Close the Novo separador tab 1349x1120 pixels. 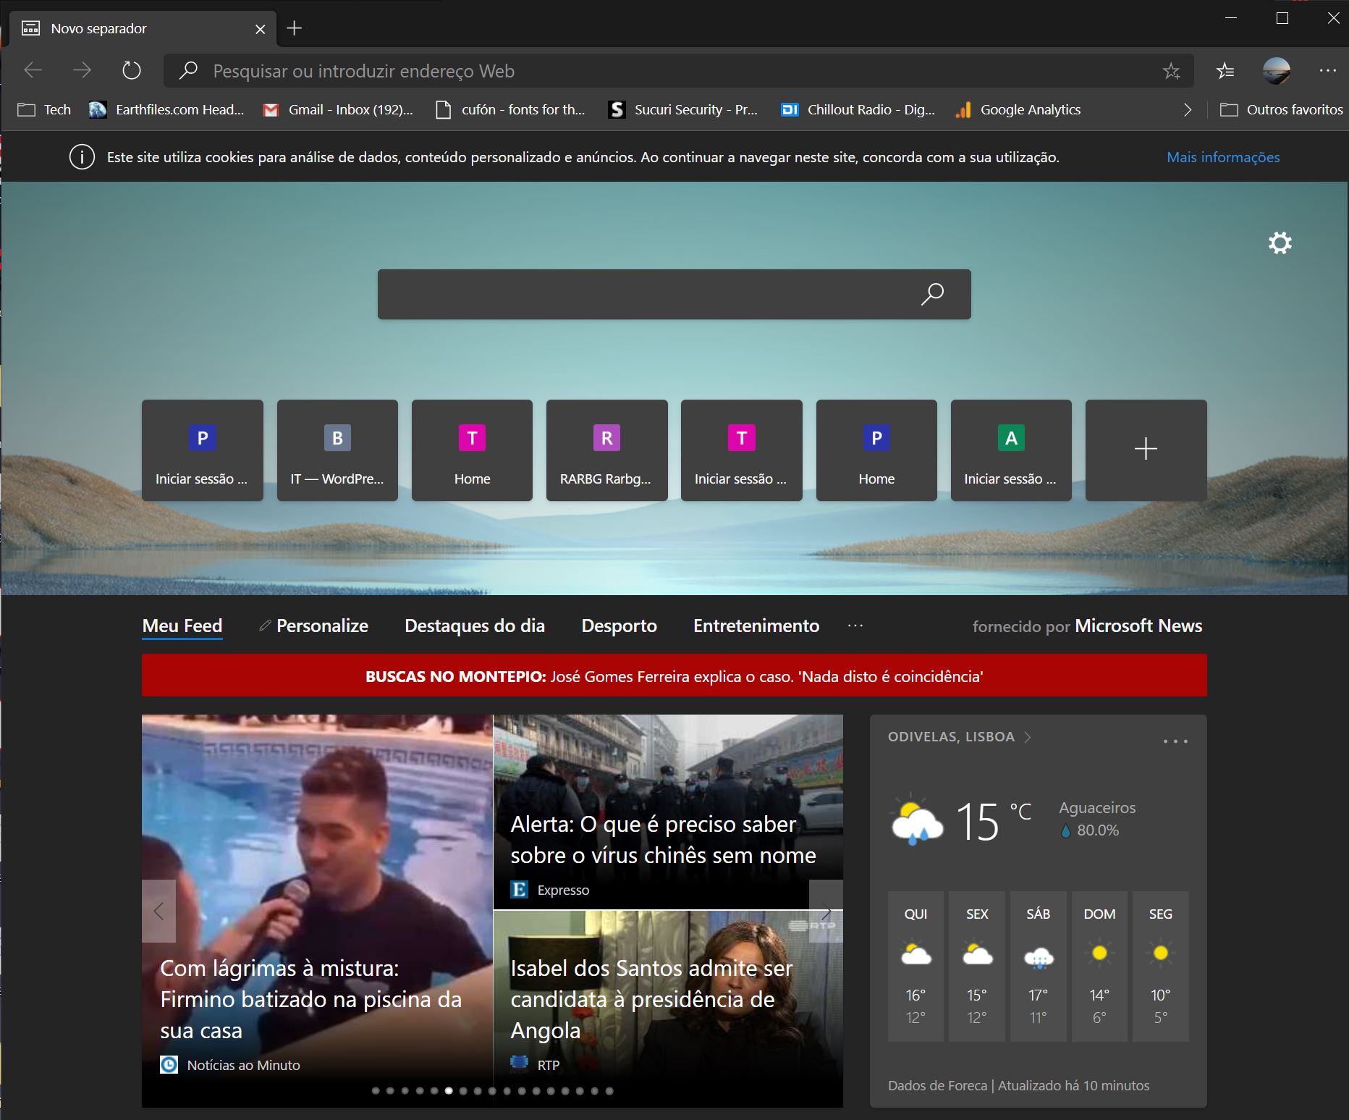point(261,29)
